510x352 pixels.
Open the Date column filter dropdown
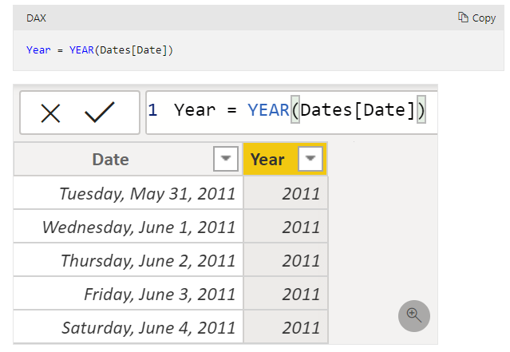[226, 159]
